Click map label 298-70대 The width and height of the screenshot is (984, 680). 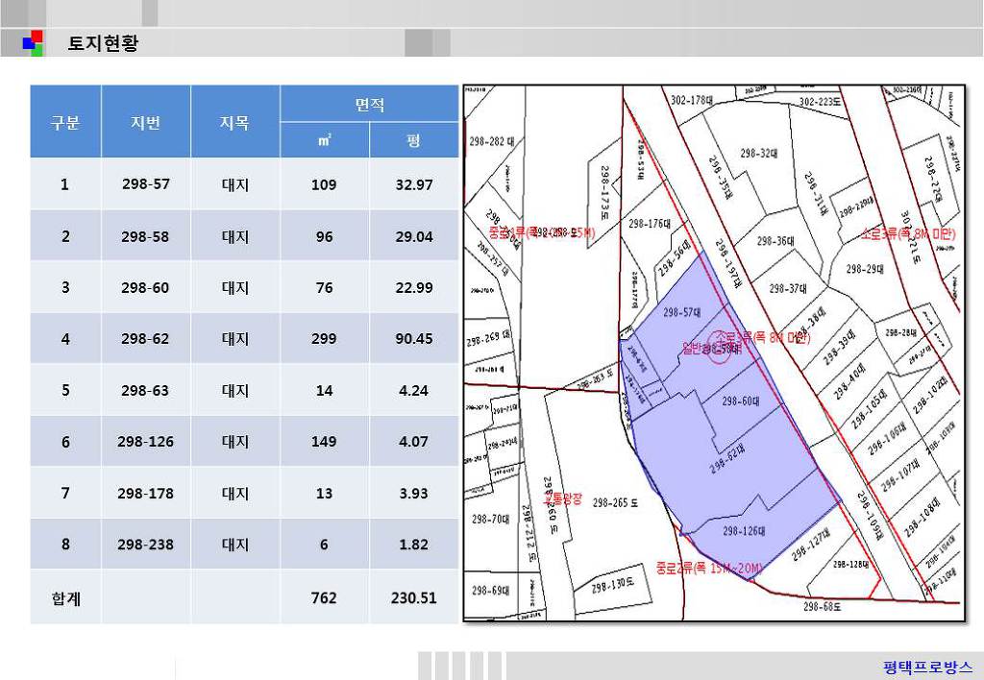pyautogui.click(x=491, y=519)
